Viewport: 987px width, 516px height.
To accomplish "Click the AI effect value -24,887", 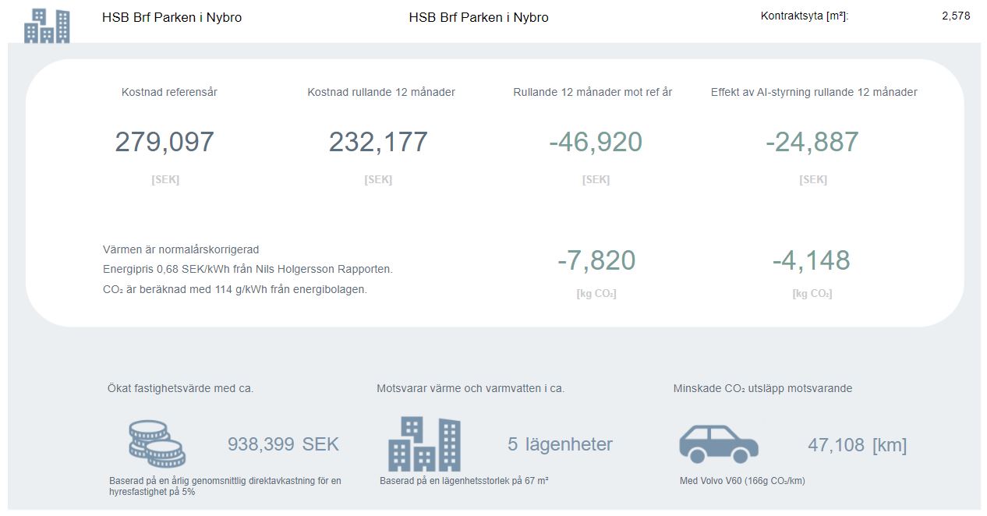I will (x=812, y=142).
